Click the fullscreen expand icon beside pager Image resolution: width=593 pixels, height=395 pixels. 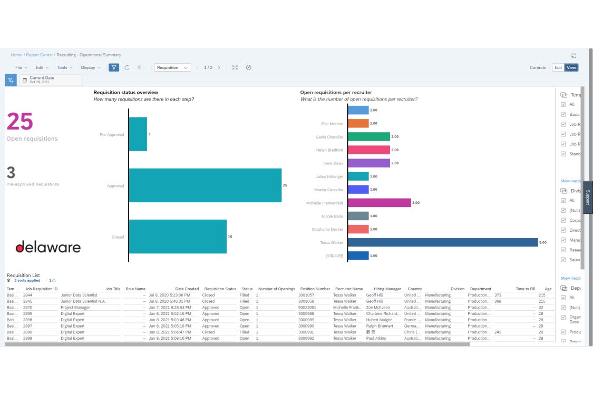(x=235, y=67)
